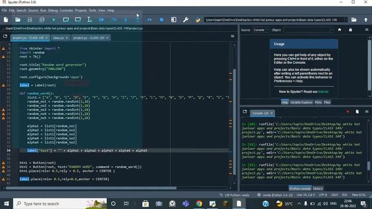
Task: Browse editor tabs icon
Action: 5,36
